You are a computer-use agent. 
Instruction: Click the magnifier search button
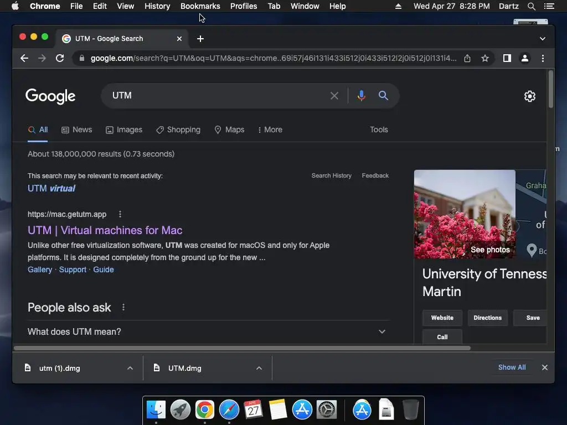pyautogui.click(x=383, y=96)
